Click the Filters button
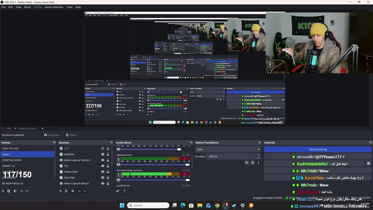Viewport: 373px width, 210px height. 71,135
